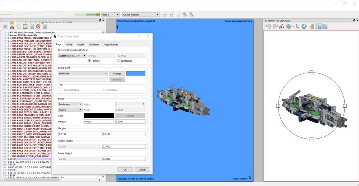Click the zoom in magnifier icon
Image resolution: width=359 pixels, height=186 pixels.
[185, 15]
